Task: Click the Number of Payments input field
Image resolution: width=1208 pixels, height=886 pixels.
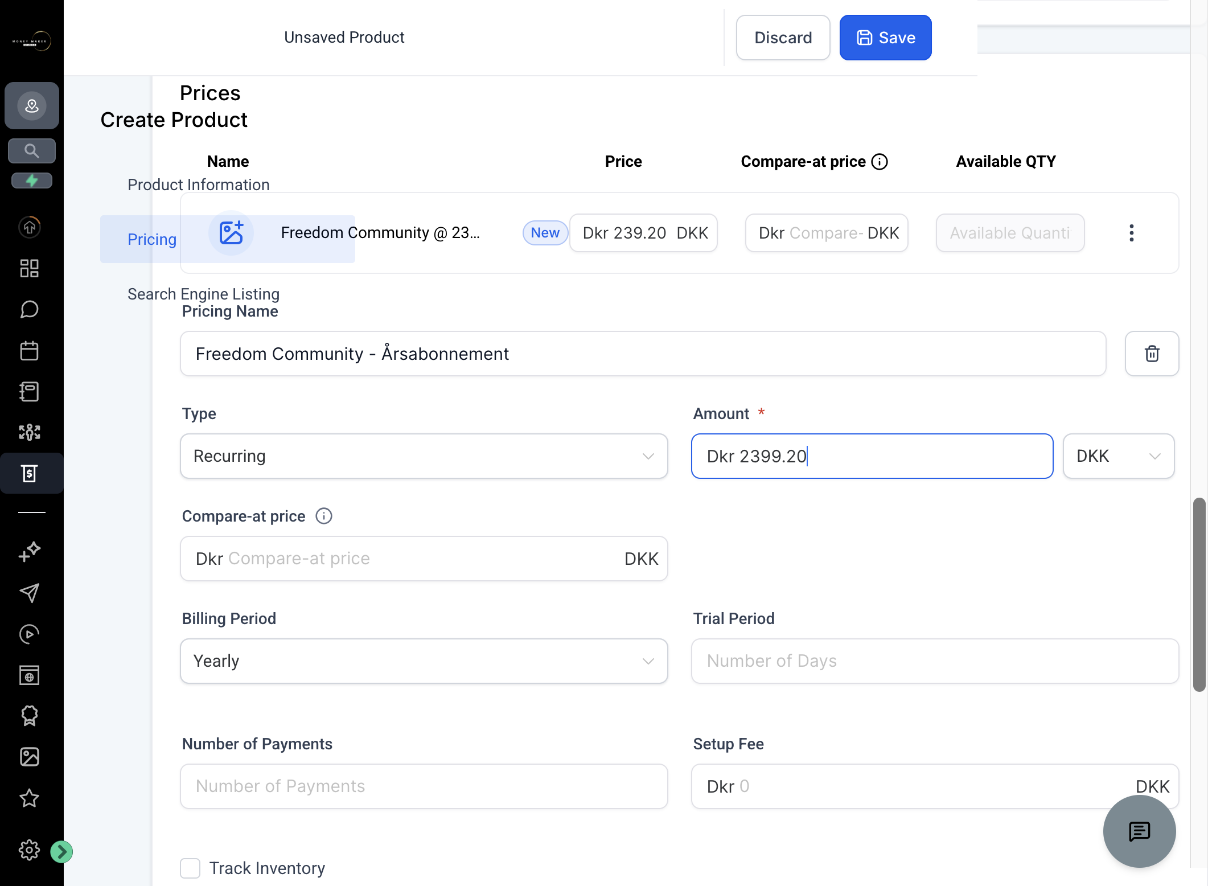Action: tap(424, 786)
